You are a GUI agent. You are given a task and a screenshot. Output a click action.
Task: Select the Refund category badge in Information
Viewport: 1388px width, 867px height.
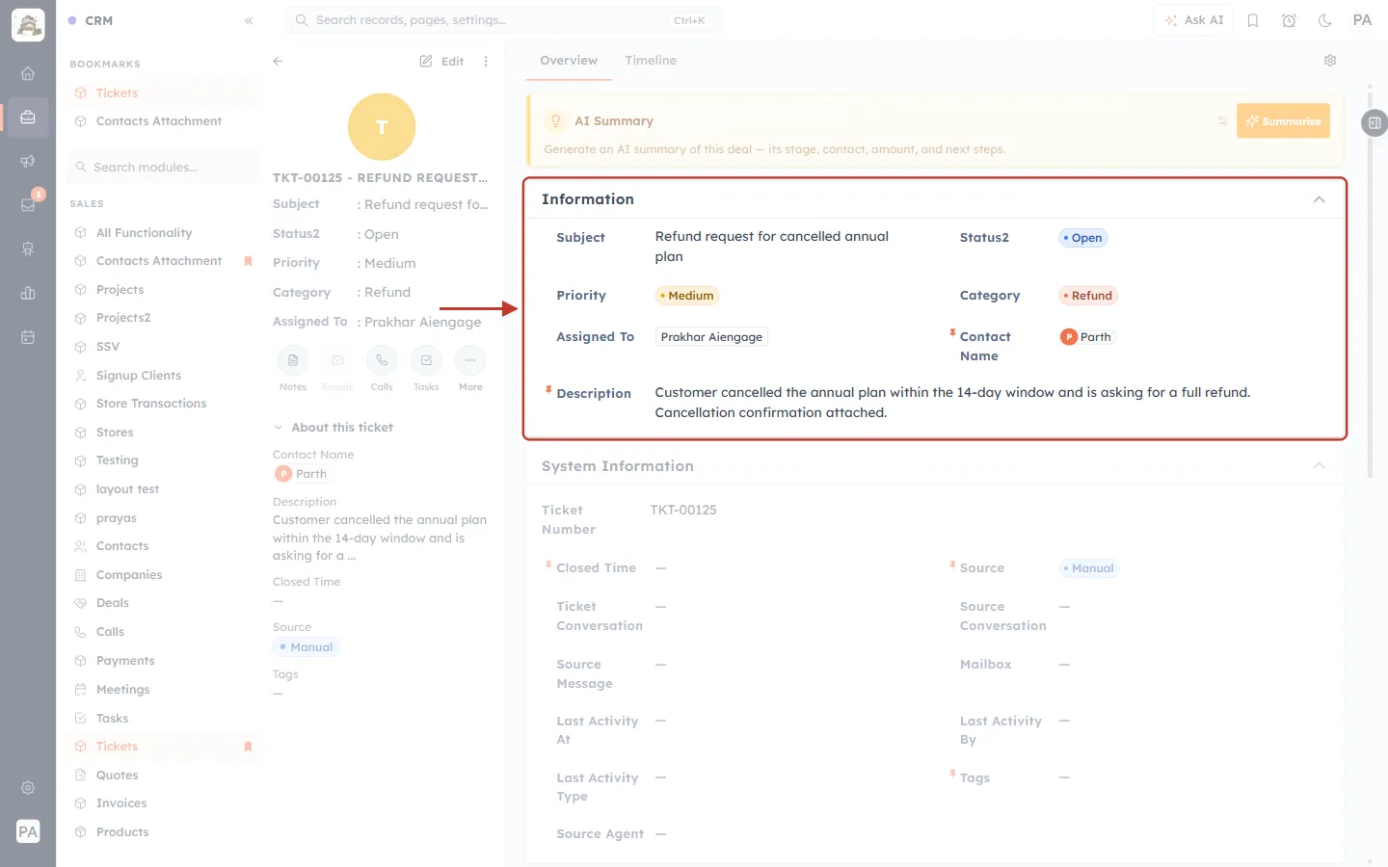pyautogui.click(x=1088, y=296)
